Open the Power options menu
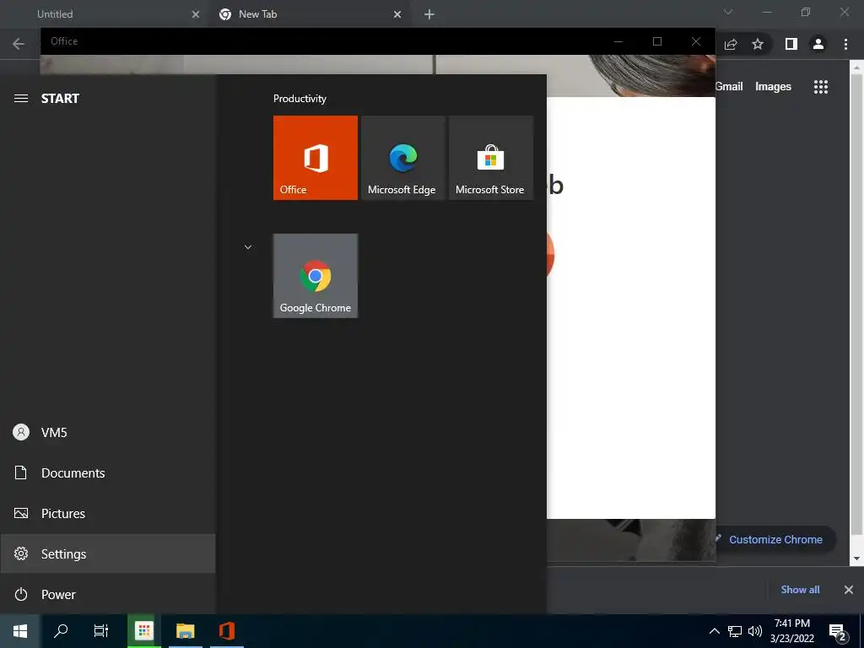Screen dimensions: 864x648 tap(108, 595)
